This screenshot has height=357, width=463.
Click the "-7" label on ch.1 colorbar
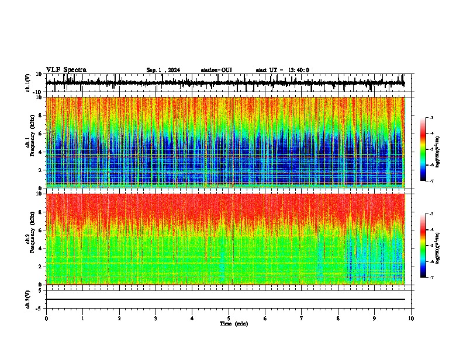[x=431, y=181]
